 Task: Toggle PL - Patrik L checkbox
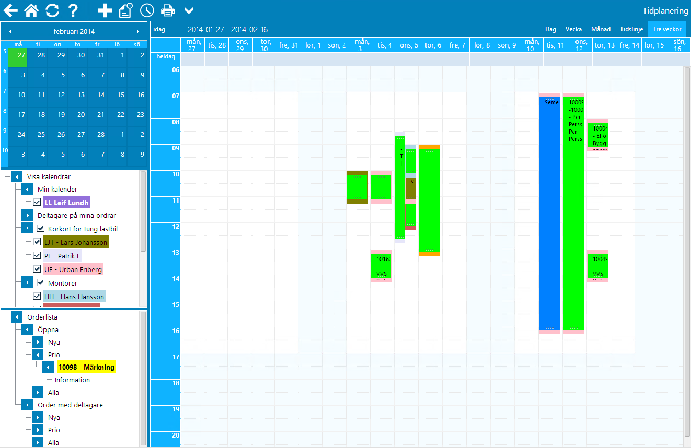click(x=37, y=256)
